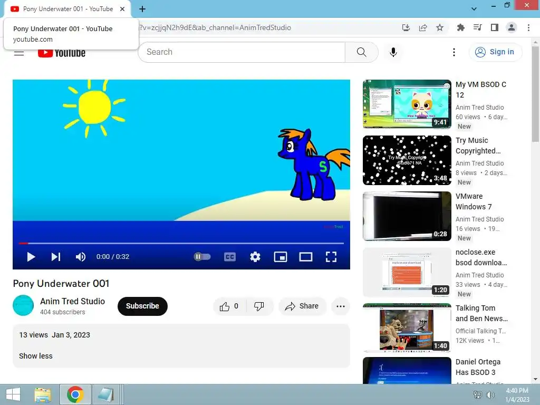Play the Pony Underwater video
This screenshot has width=540, height=405.
click(x=31, y=257)
